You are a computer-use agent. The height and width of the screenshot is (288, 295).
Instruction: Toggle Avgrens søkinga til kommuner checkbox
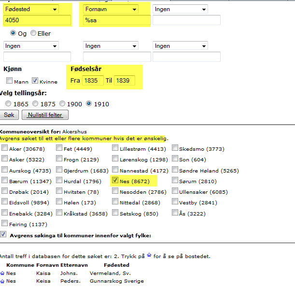(3, 234)
